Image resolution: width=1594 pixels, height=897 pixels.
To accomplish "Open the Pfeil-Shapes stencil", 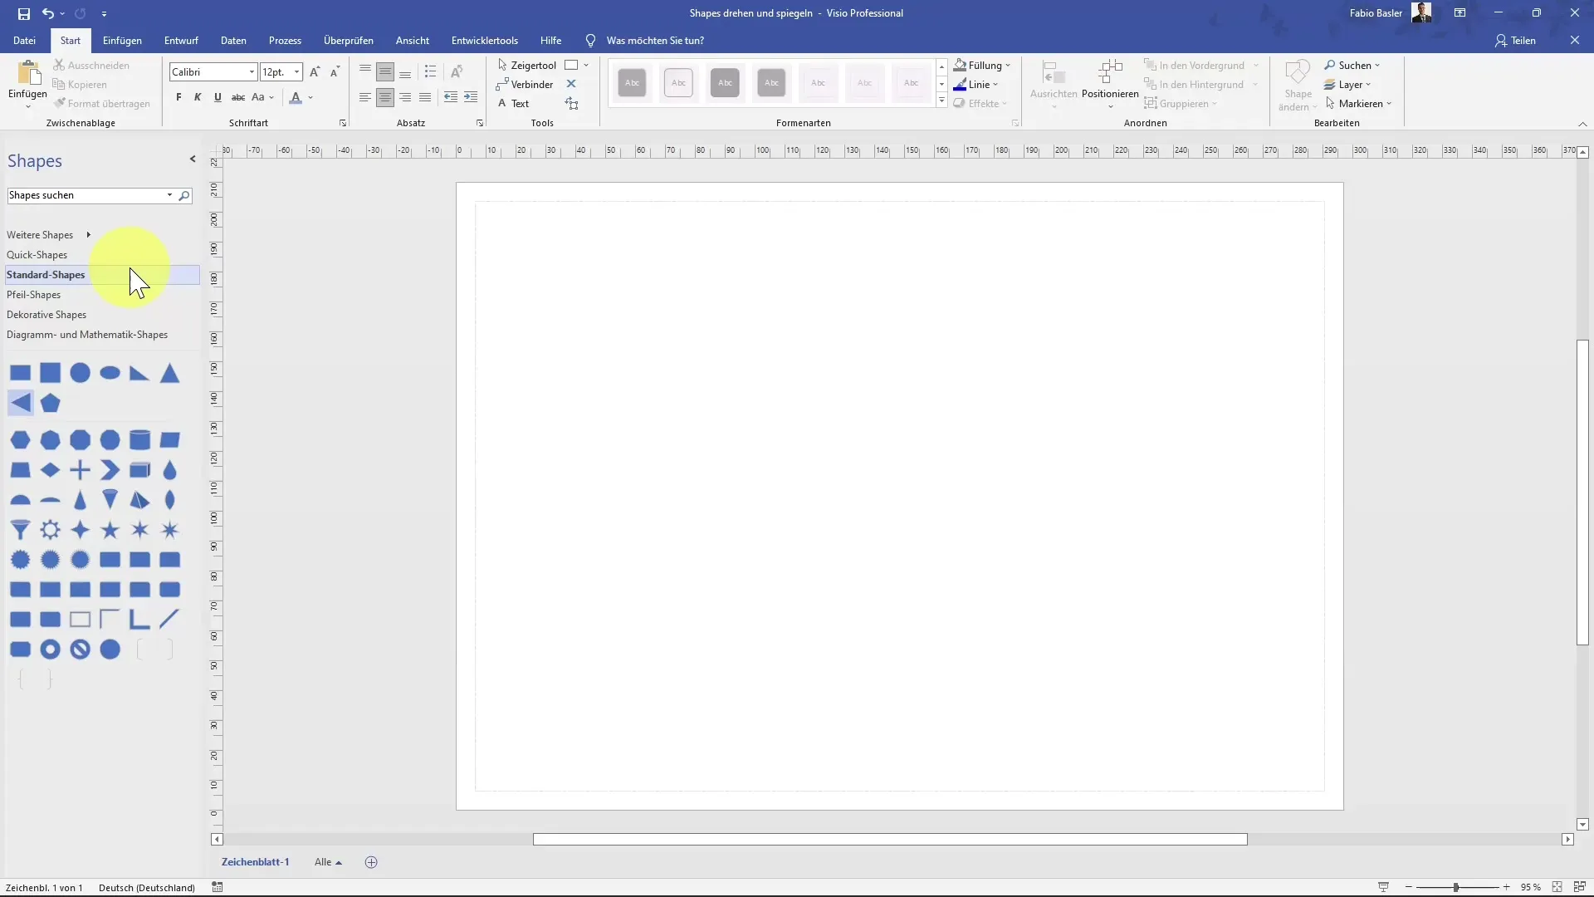I will coord(34,295).
